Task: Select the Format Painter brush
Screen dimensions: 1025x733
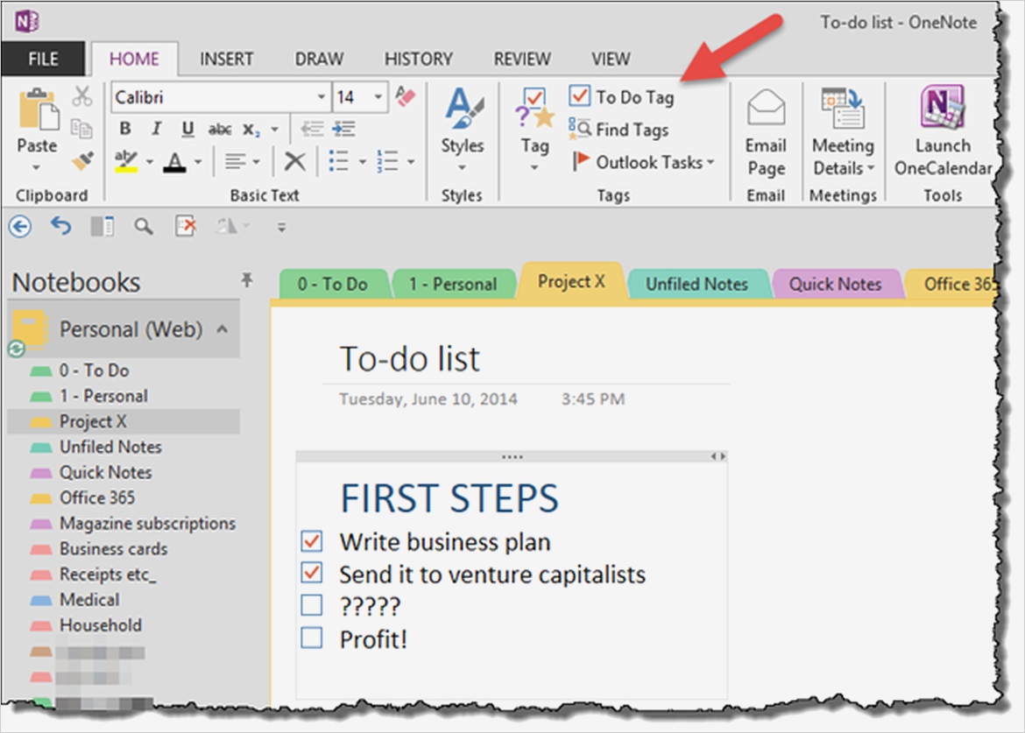Action: [82, 161]
